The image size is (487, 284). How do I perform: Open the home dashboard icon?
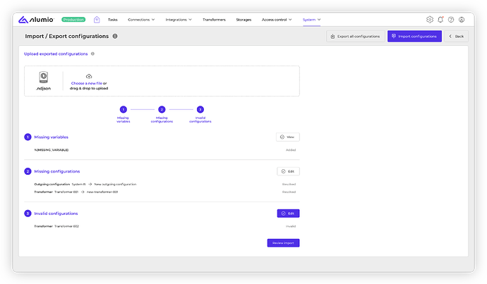point(97,20)
